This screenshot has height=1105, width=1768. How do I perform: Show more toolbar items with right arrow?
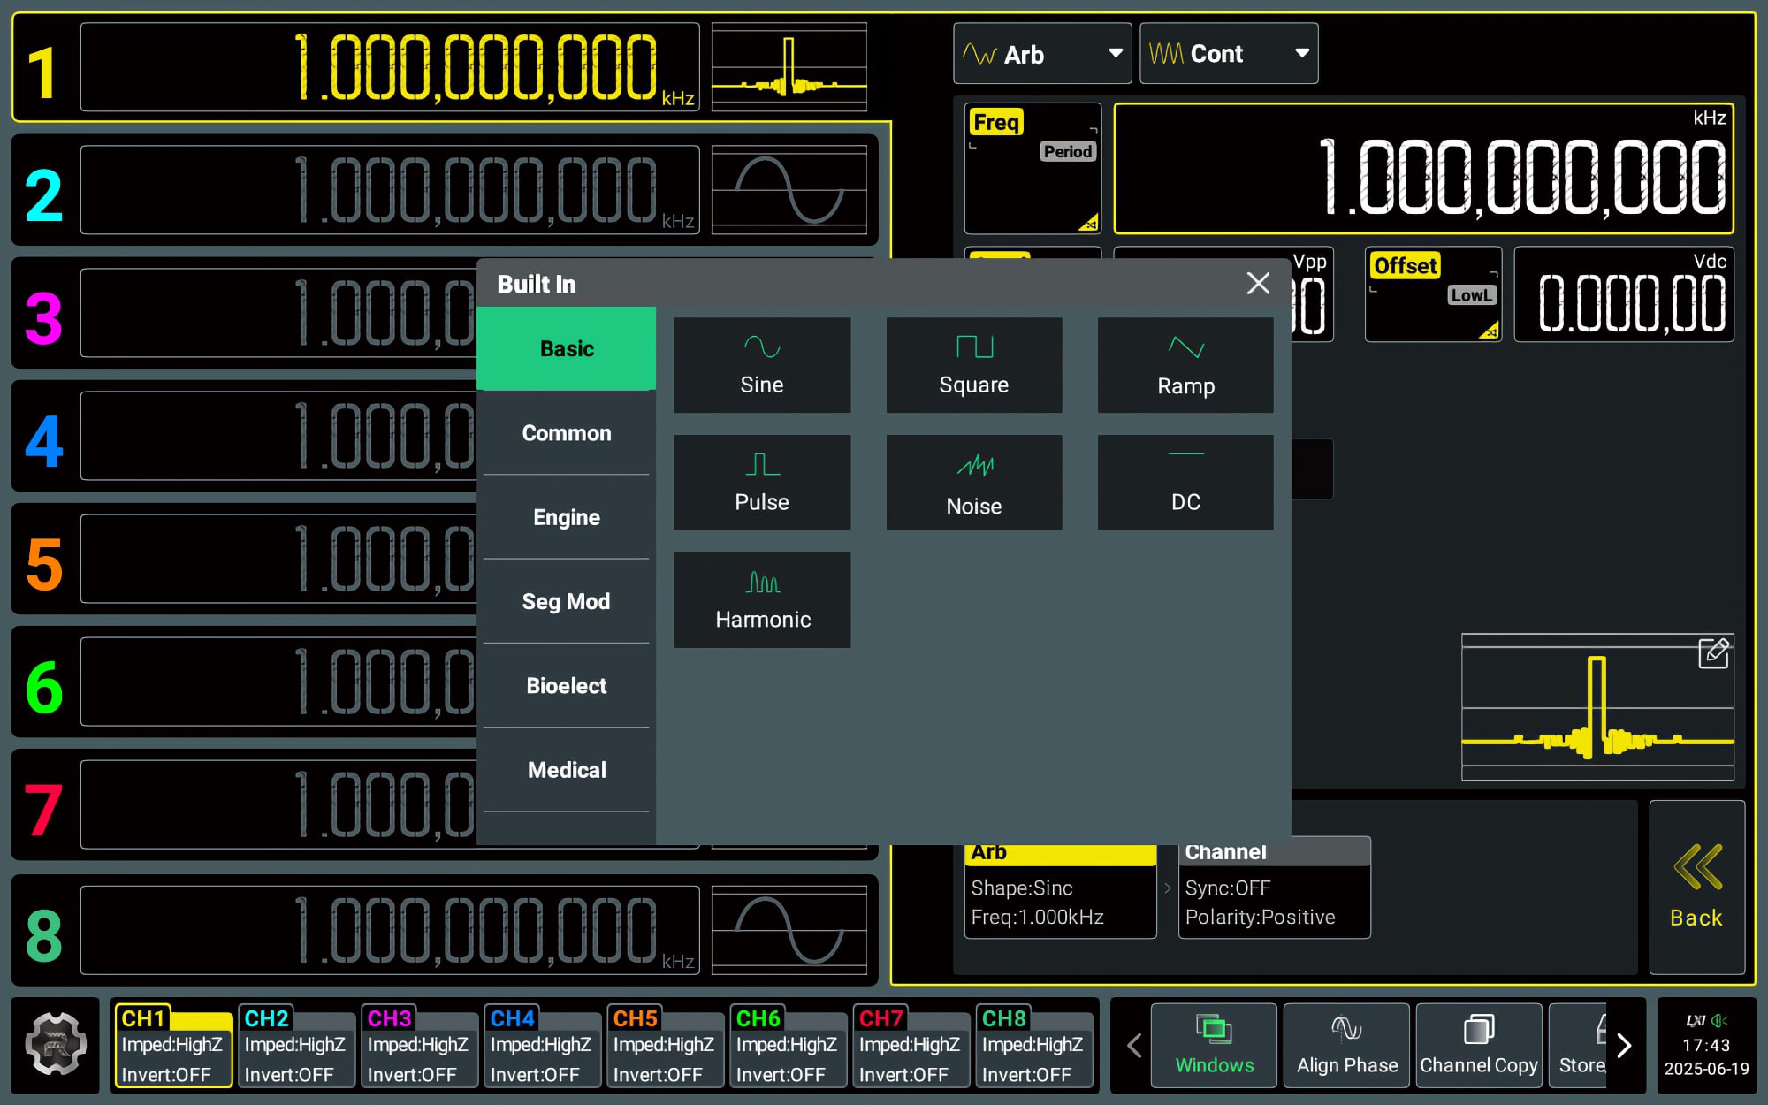tap(1625, 1046)
